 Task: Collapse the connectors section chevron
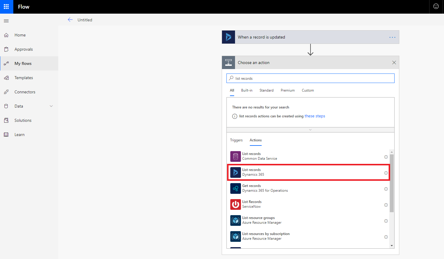click(x=311, y=130)
